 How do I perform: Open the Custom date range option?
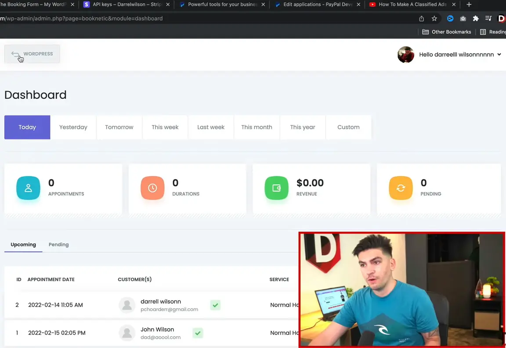(348, 127)
